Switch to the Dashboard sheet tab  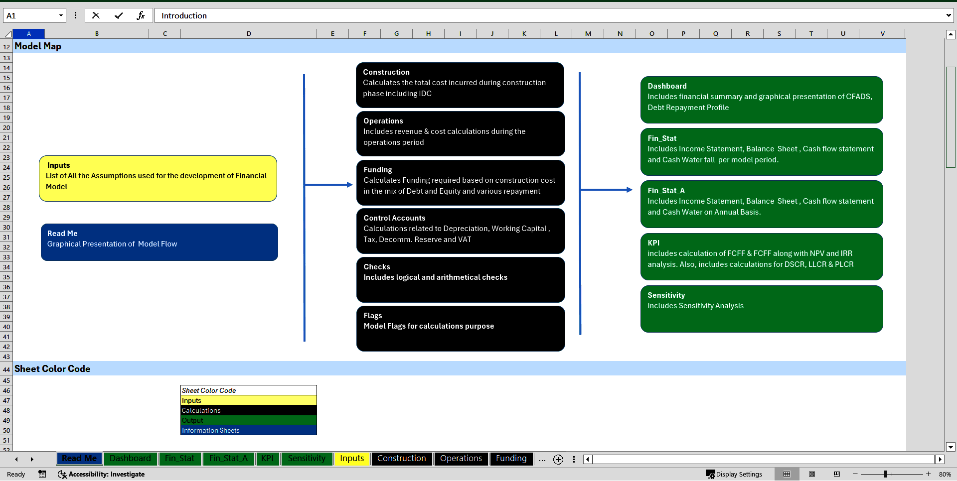click(x=130, y=459)
